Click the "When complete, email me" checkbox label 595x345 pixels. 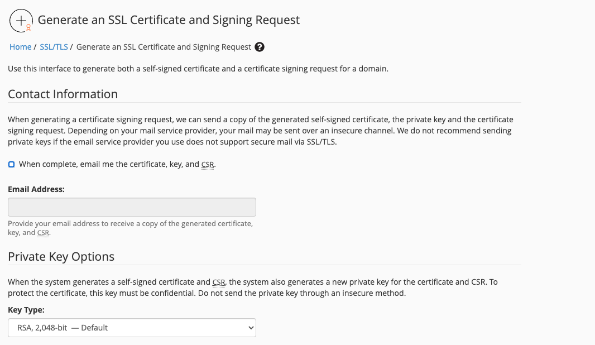click(117, 164)
